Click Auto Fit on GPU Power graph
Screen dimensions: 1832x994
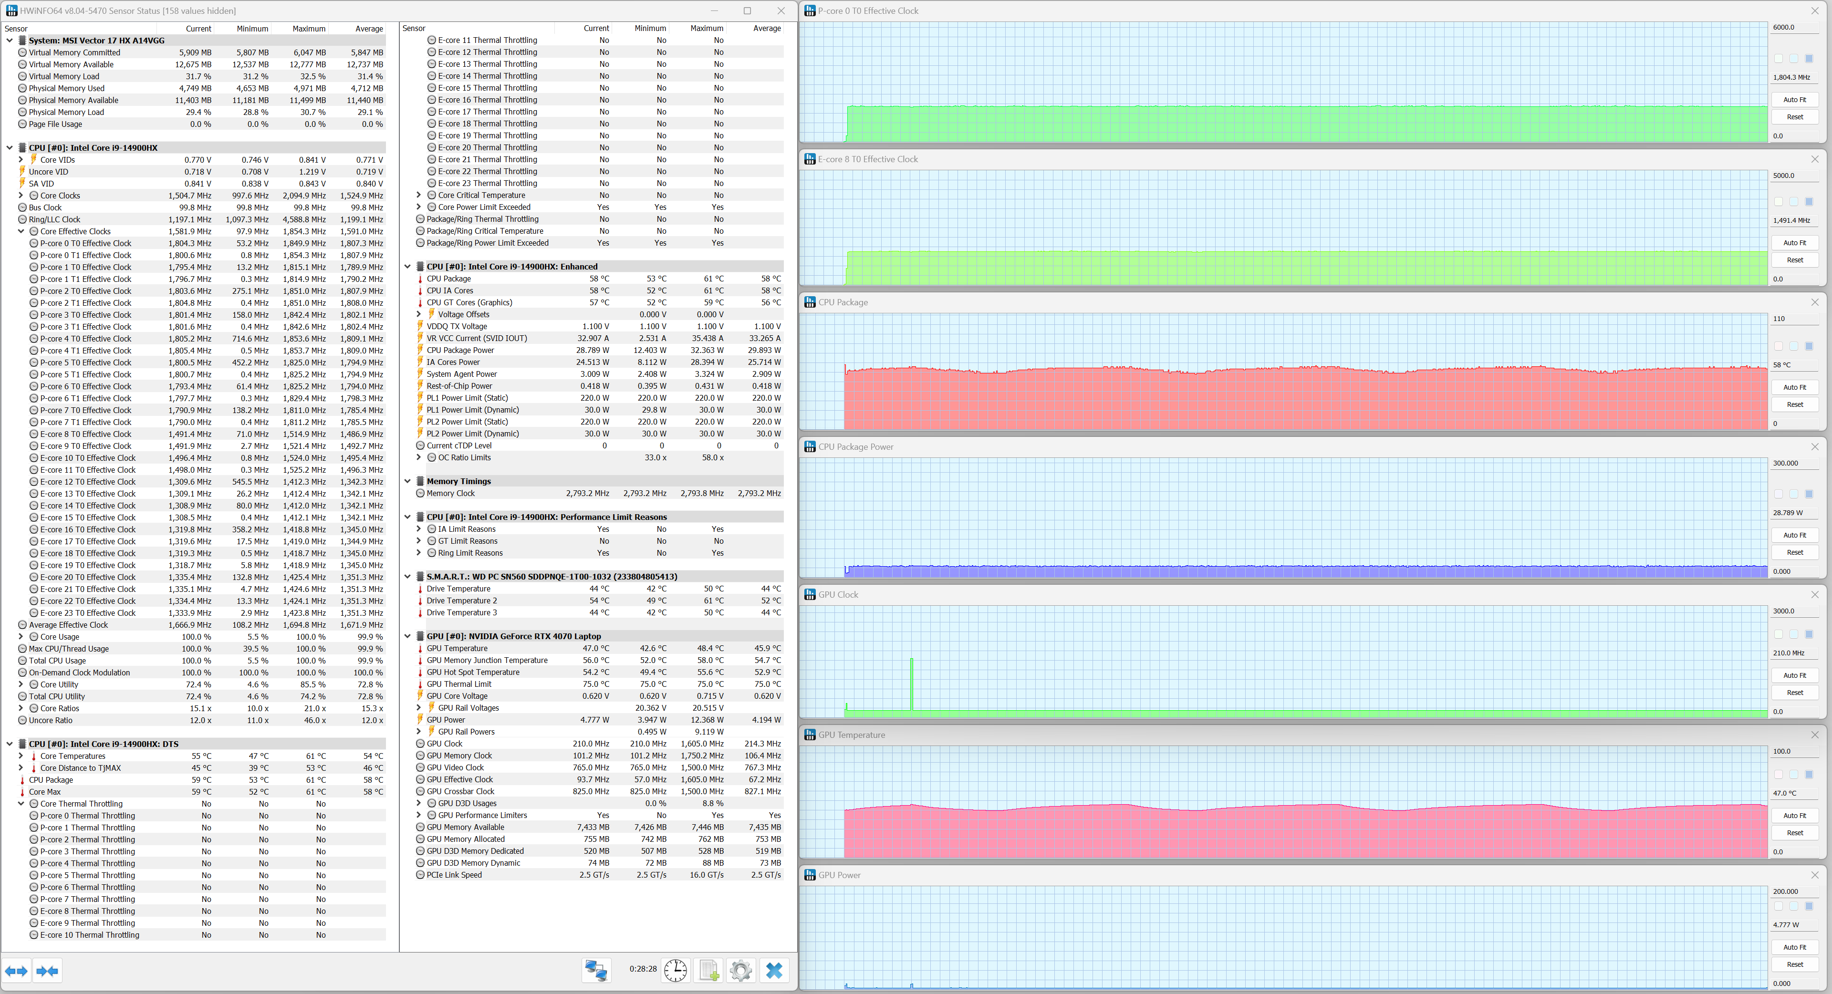(x=1794, y=947)
